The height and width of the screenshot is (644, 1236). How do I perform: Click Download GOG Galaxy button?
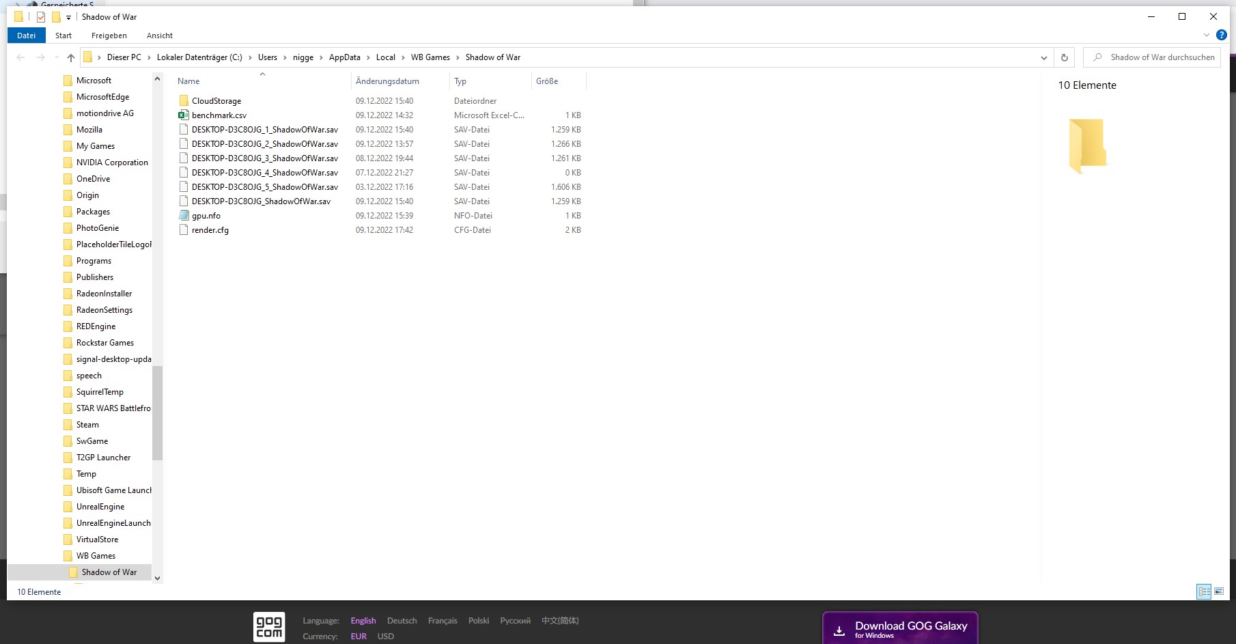tap(900, 628)
